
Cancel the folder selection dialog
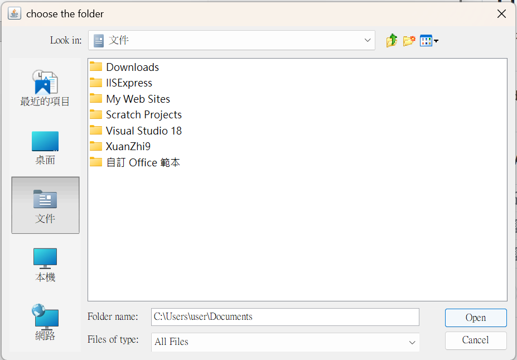tap(475, 340)
